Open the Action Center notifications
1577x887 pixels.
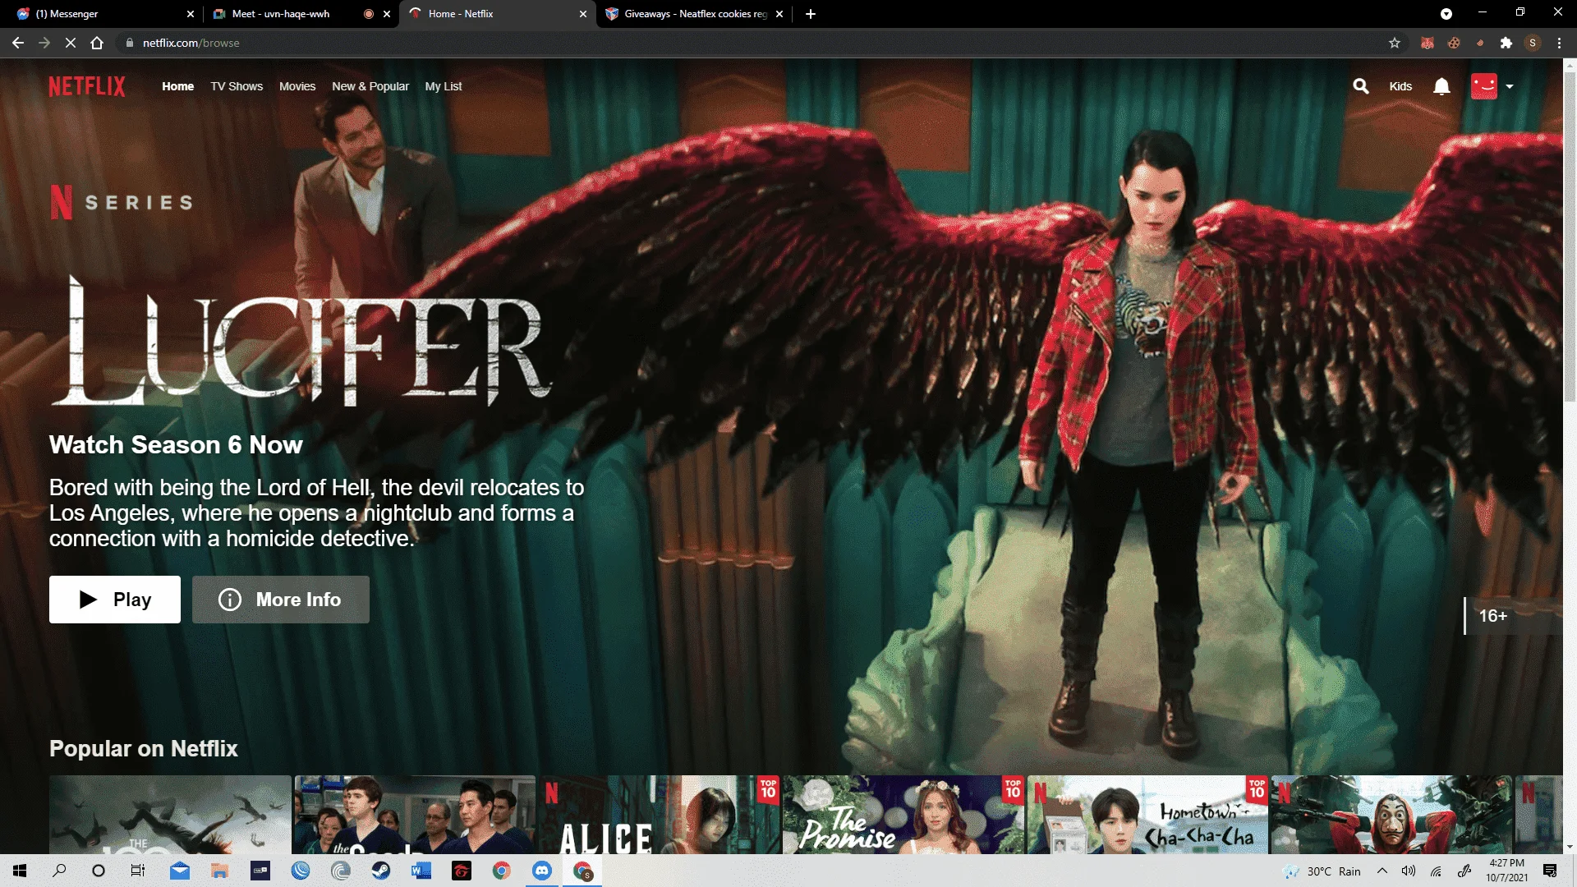coord(1550,871)
